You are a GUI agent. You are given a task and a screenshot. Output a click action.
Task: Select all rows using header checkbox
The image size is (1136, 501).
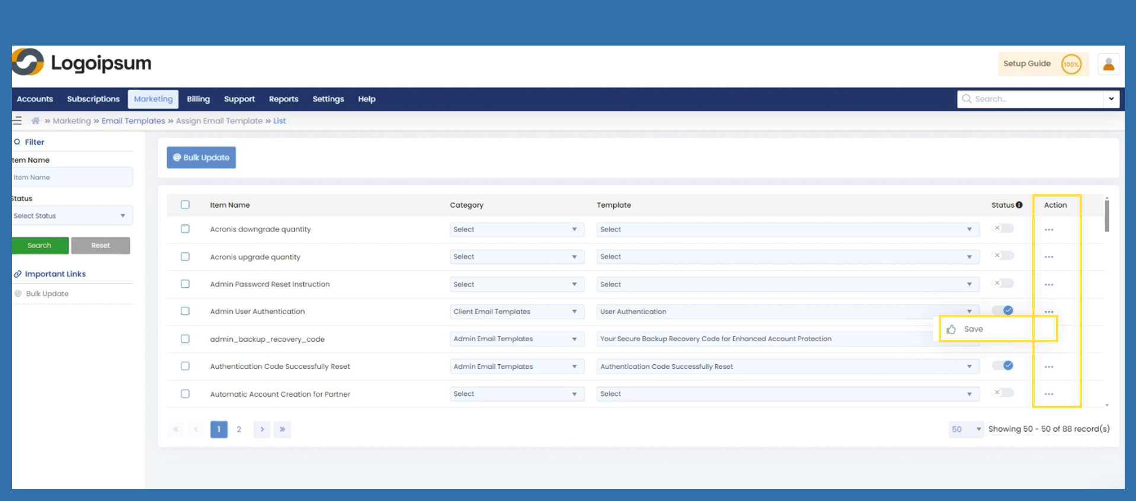pyautogui.click(x=185, y=205)
